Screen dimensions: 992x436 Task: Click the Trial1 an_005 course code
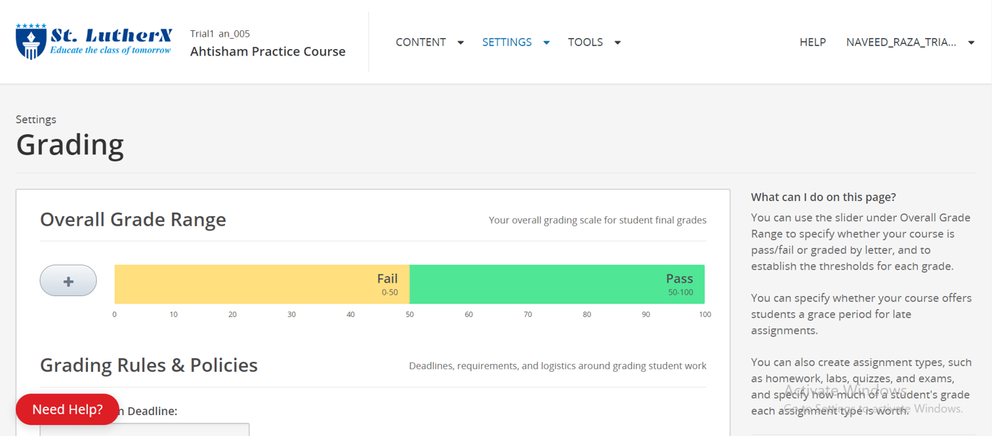221,33
